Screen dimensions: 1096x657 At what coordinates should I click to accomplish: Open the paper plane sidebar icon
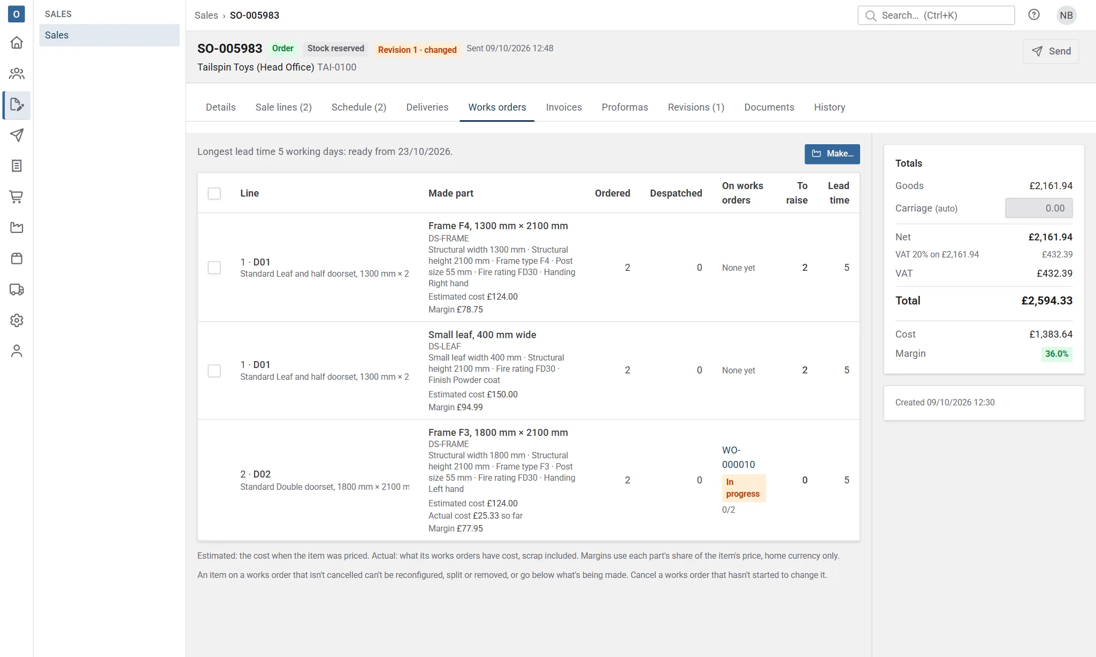click(x=17, y=135)
